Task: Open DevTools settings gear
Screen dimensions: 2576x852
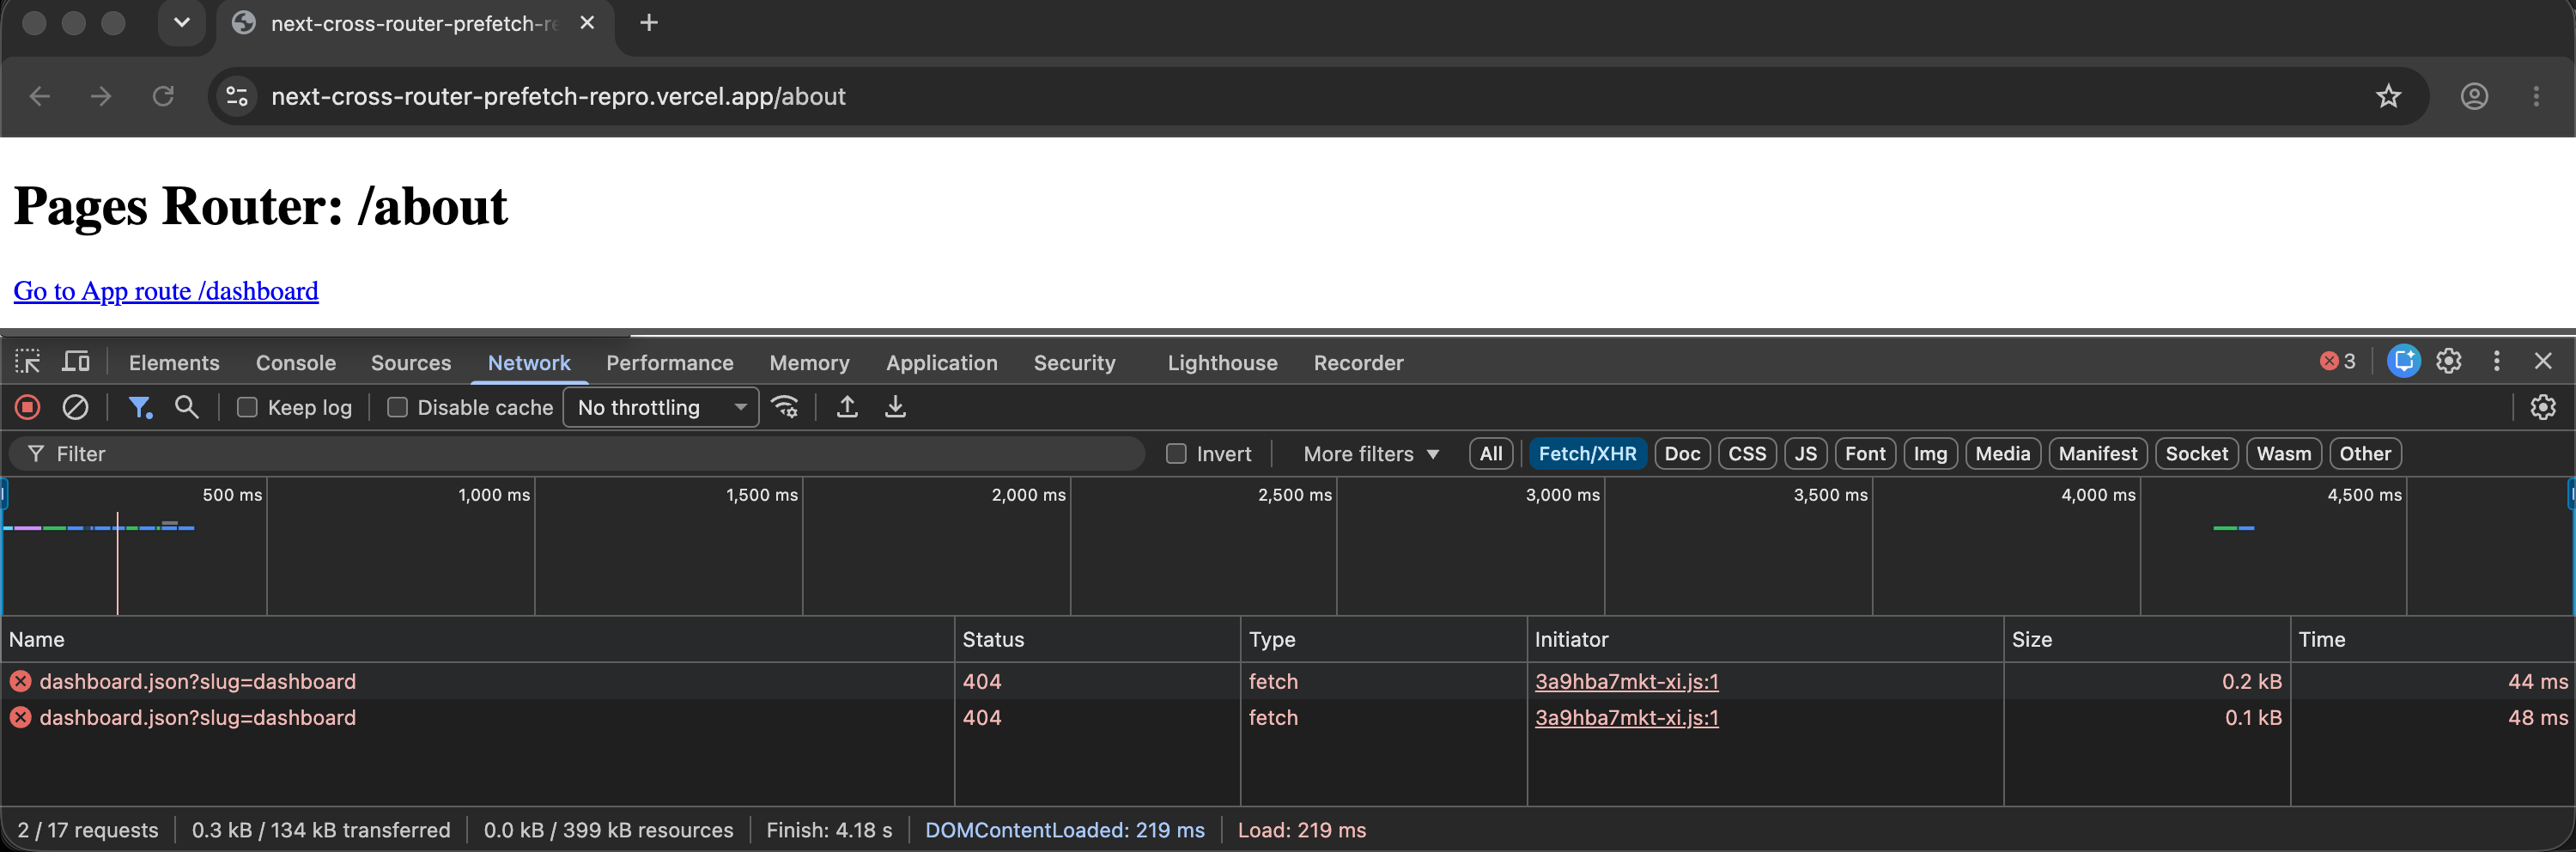Action: click(2449, 361)
